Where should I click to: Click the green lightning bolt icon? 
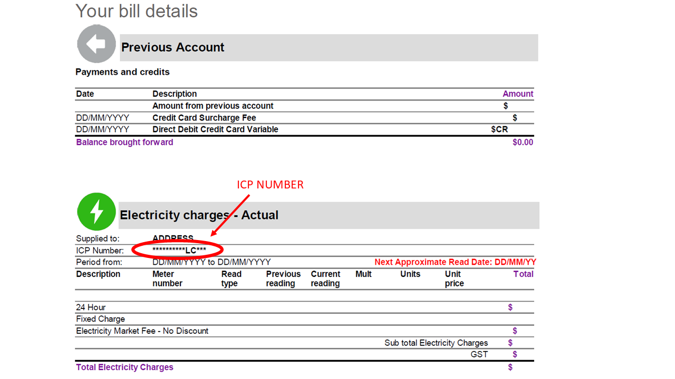[97, 212]
